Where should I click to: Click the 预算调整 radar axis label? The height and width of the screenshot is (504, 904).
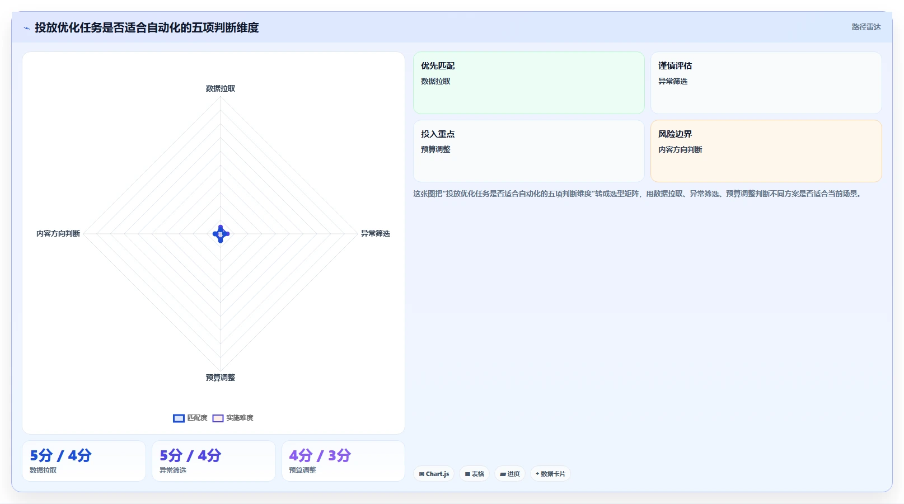221,378
